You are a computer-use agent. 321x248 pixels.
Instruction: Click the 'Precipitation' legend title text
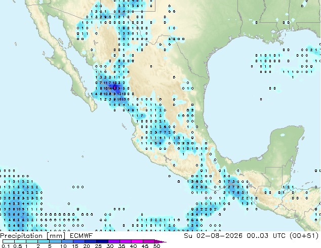[x=21, y=236]
